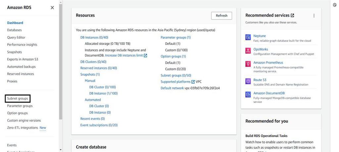Screen dimensions: 339x152
Task: Open the Parameter groups (1) resource link
Action: (175, 38)
